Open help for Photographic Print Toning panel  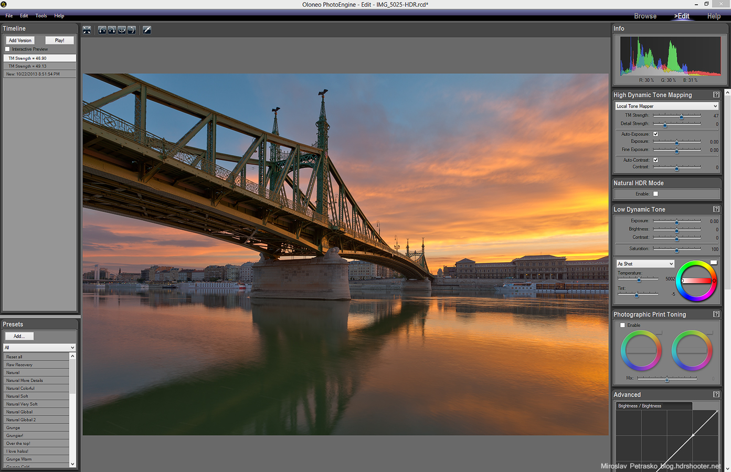pos(716,314)
